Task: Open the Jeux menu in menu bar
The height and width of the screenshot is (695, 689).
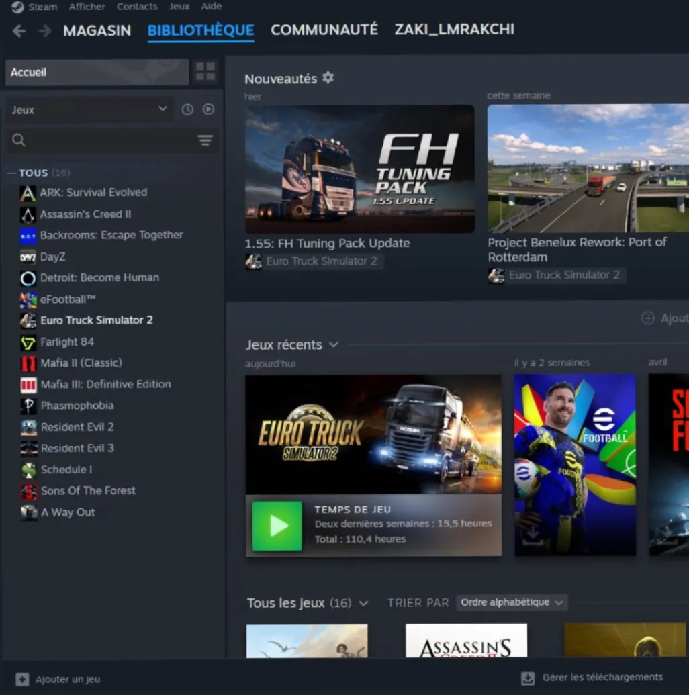Action: 179,7
